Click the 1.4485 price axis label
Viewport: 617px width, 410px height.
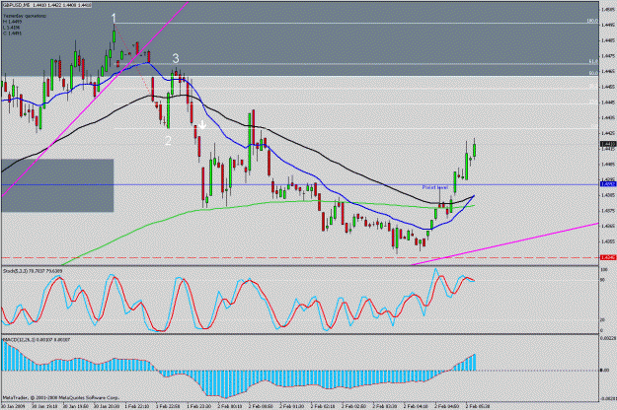[608, 40]
